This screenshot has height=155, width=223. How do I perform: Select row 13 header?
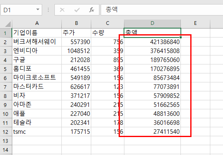coord(6,141)
